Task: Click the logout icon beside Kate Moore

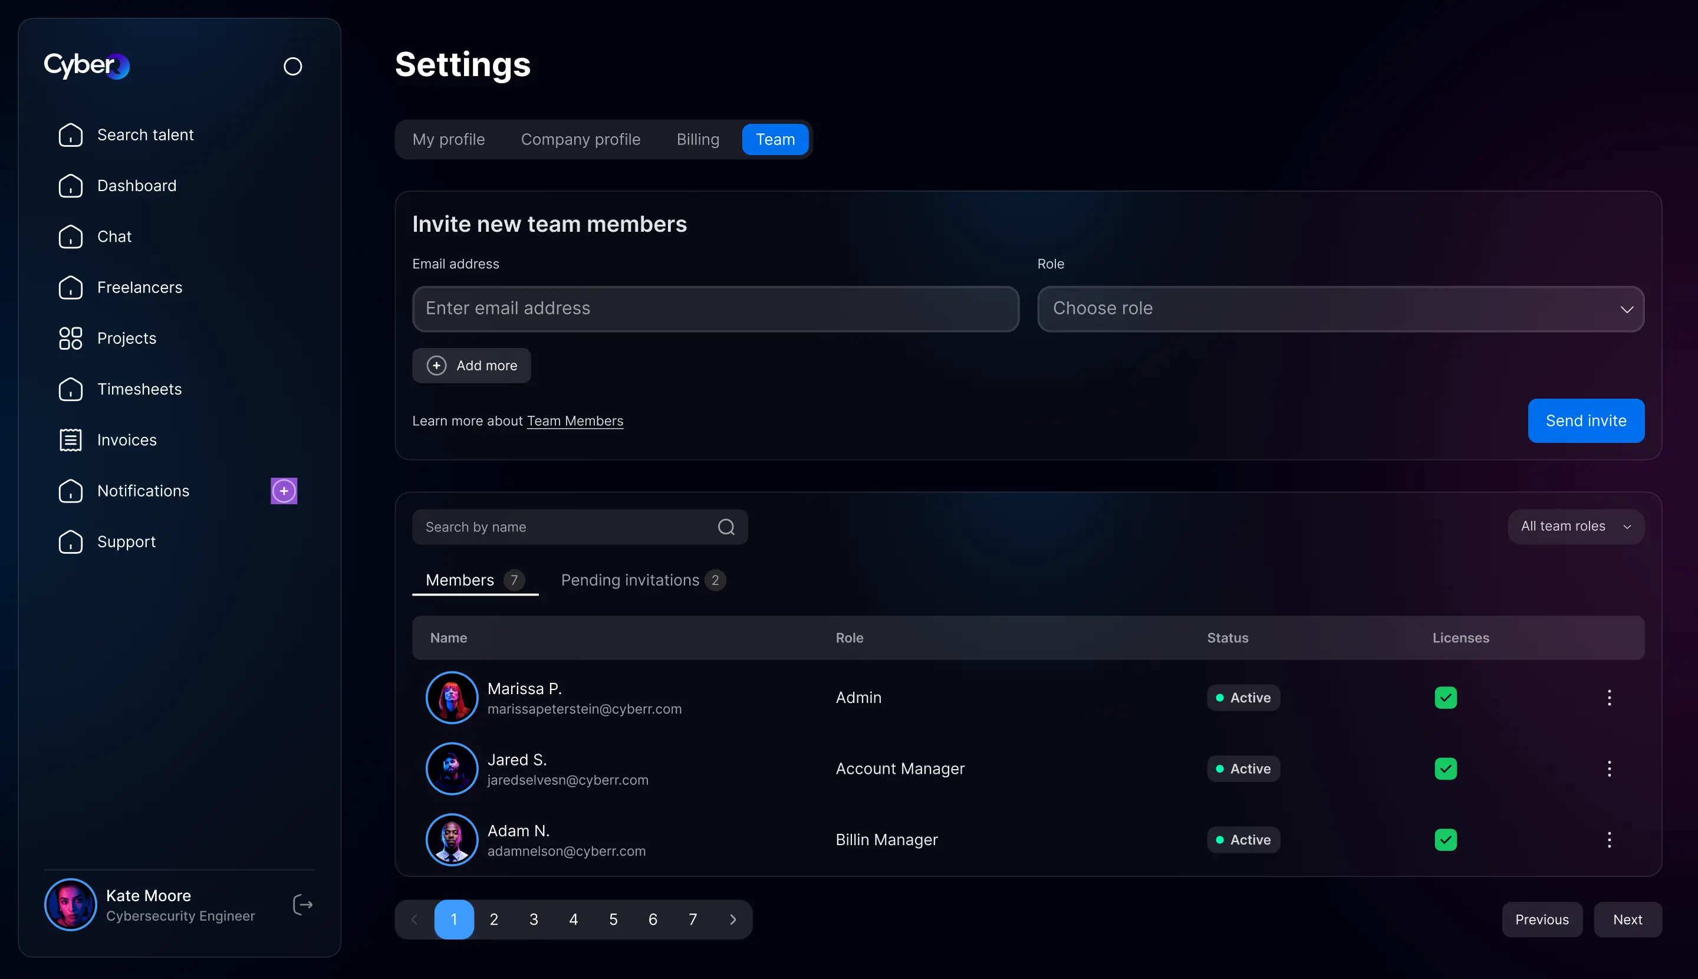Action: (302, 904)
